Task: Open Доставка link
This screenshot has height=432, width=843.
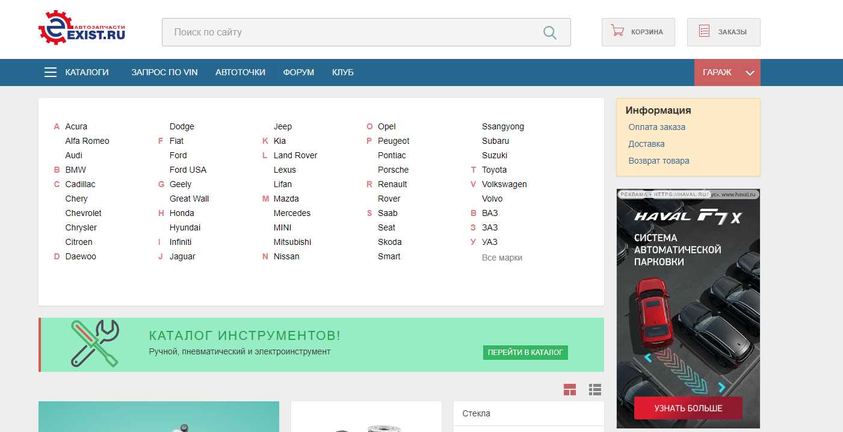Action: (646, 144)
